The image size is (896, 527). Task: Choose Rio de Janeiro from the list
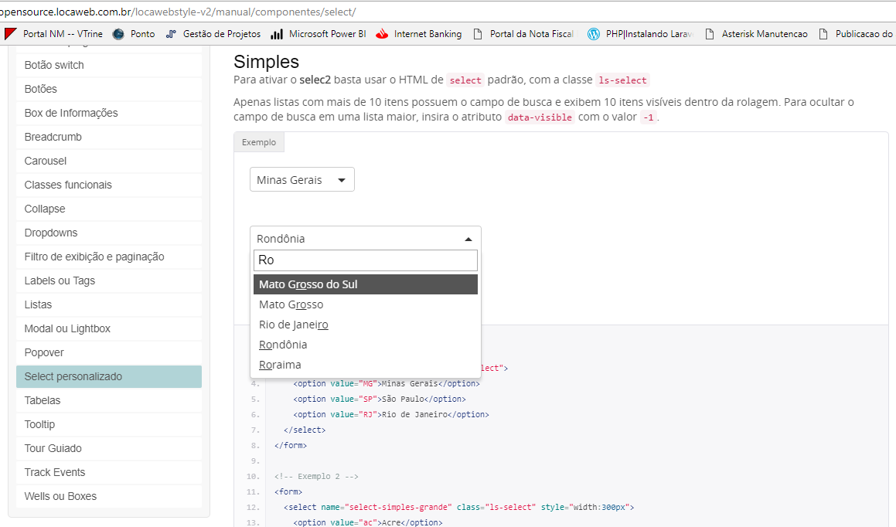[x=365, y=325]
